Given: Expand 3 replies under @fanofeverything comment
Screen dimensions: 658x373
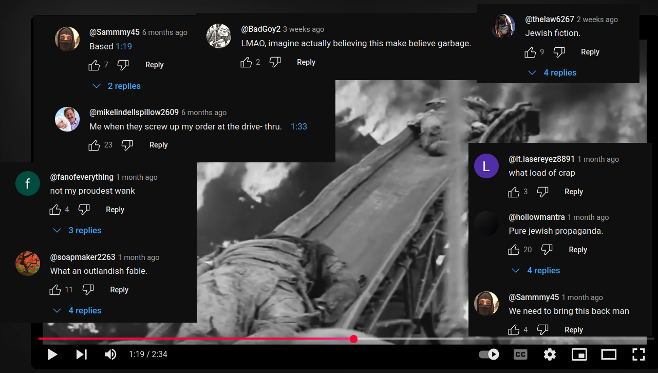Looking at the screenshot, I should 77,231.
